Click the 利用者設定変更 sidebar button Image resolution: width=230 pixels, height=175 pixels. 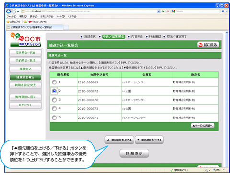coord(25,85)
